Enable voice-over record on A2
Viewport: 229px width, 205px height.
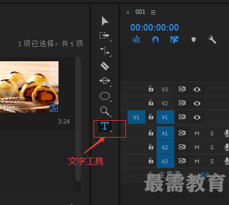click(227, 147)
